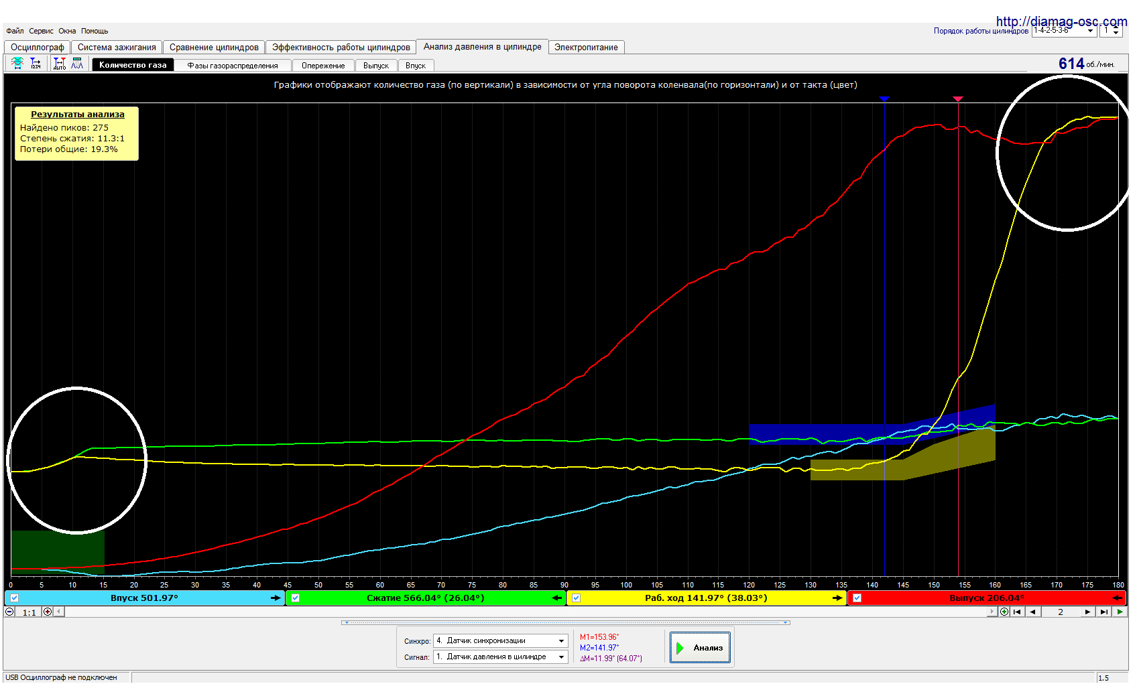This screenshot has width=1137, height=686.
Task: Click the peaks analysis toolbar icon
Action: [x=78, y=63]
